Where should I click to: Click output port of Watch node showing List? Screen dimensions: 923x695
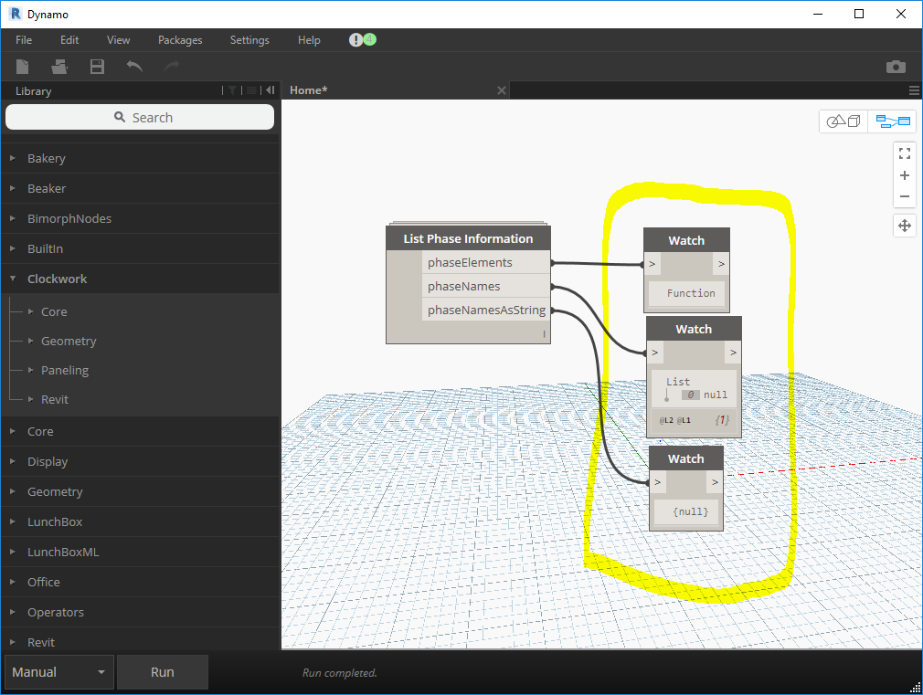(733, 353)
